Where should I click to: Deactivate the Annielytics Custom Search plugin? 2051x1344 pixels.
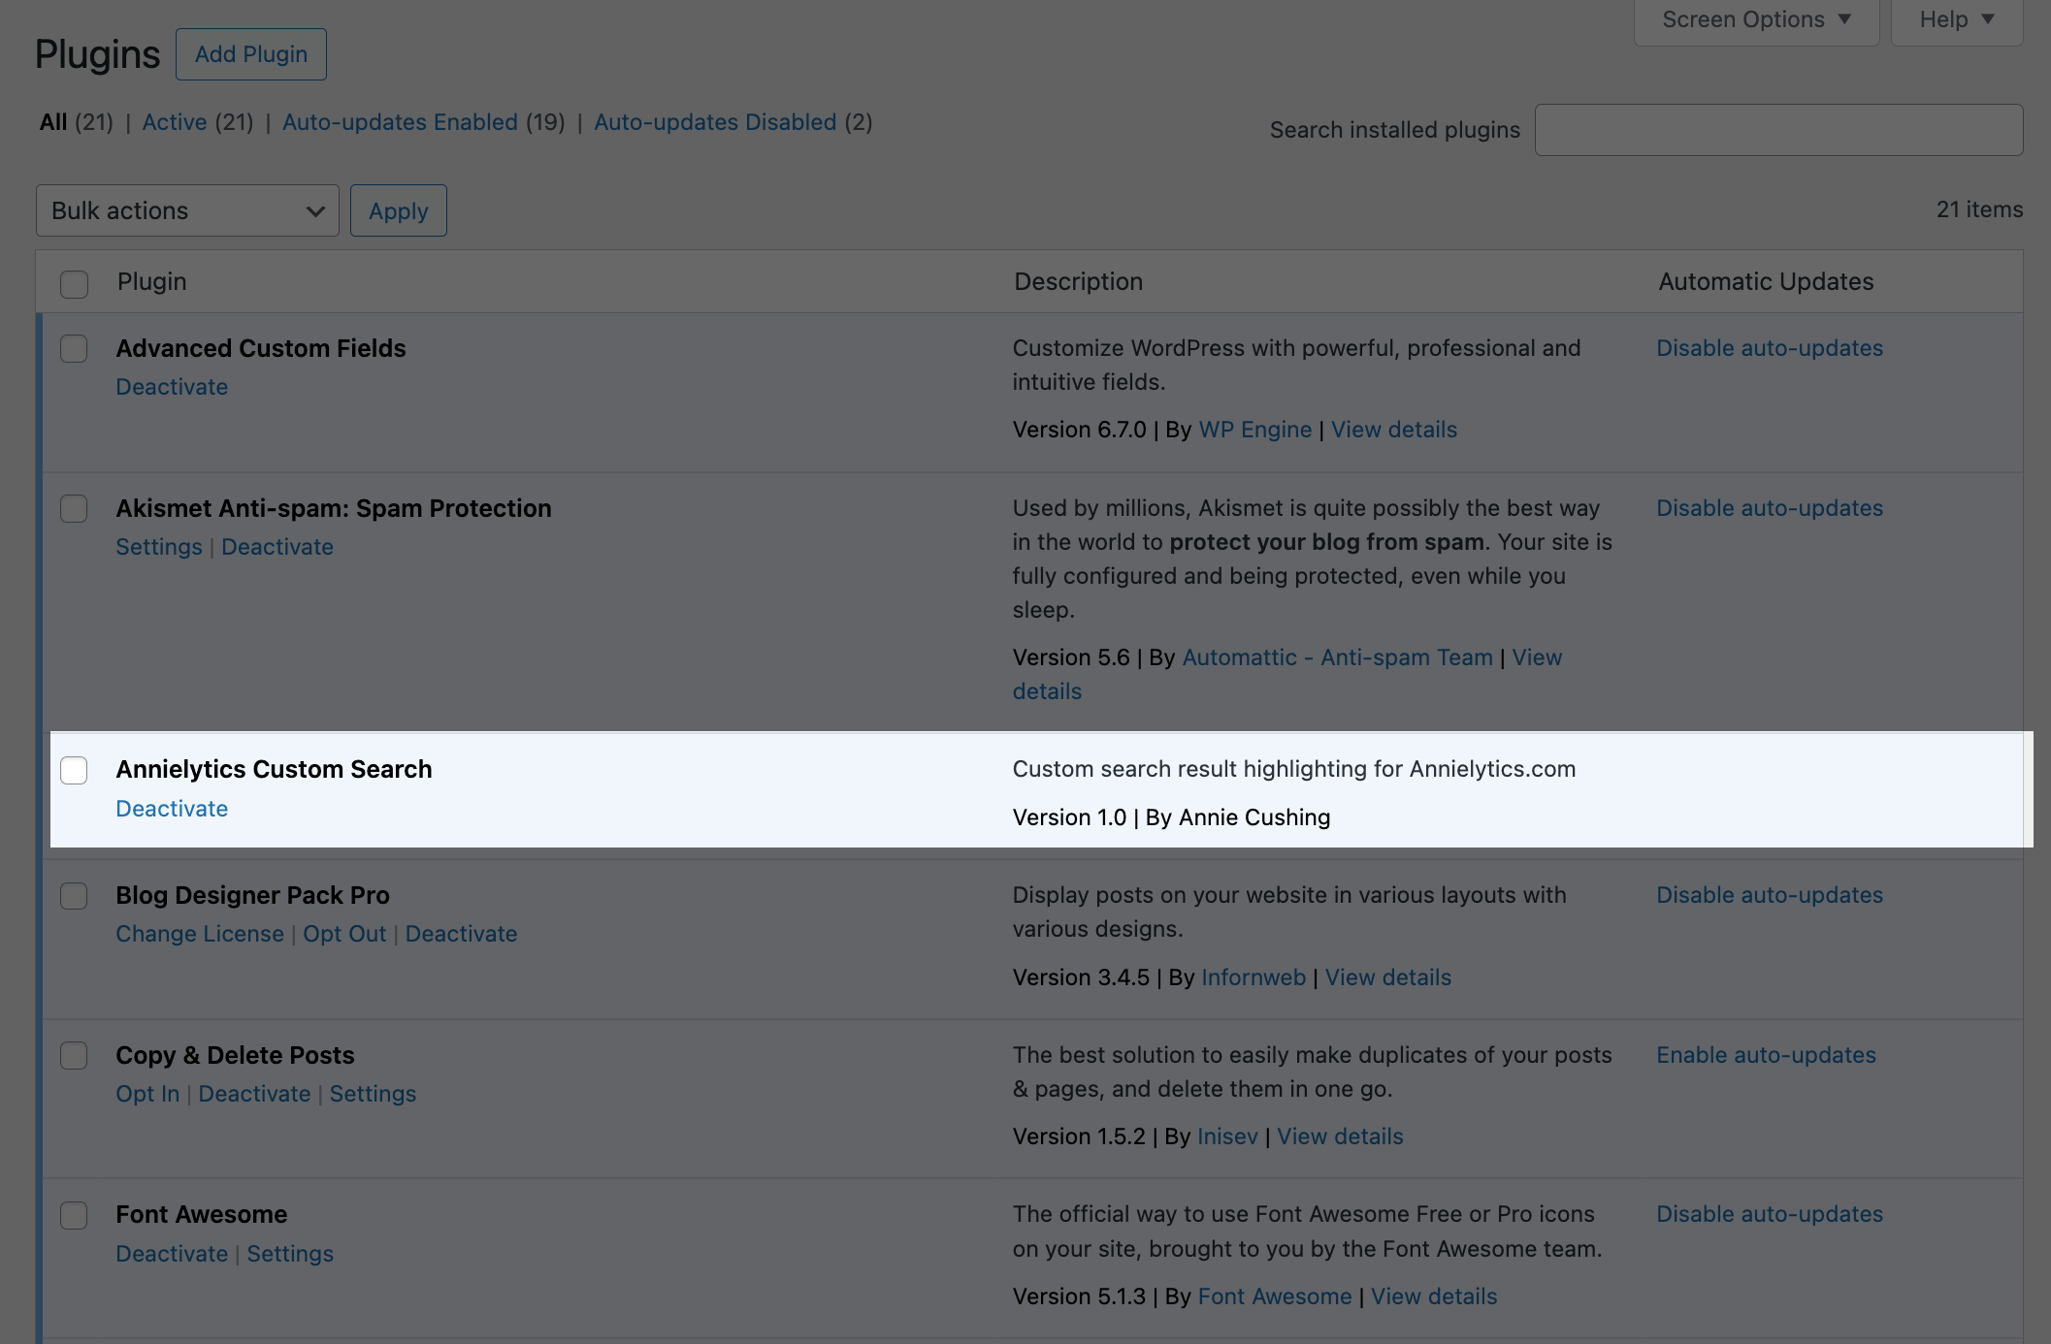click(172, 809)
